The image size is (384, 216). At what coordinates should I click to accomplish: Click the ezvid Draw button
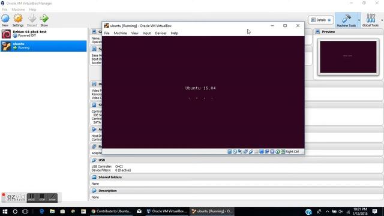pyautogui.click(x=52, y=197)
